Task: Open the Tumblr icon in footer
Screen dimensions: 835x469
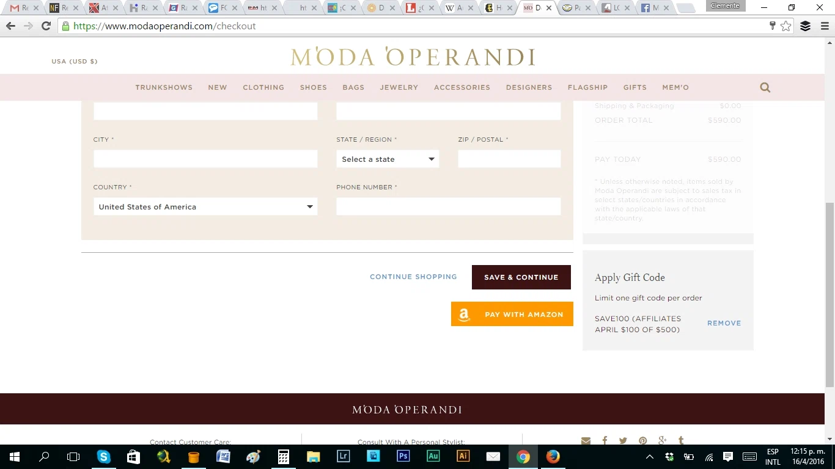Action: click(x=681, y=441)
